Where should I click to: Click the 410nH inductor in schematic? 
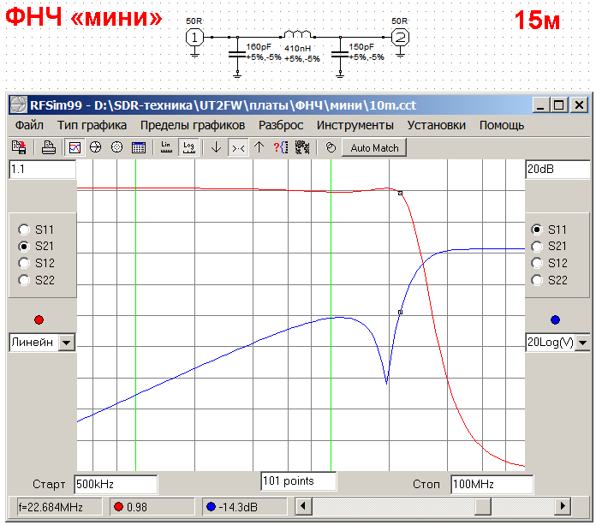298,34
